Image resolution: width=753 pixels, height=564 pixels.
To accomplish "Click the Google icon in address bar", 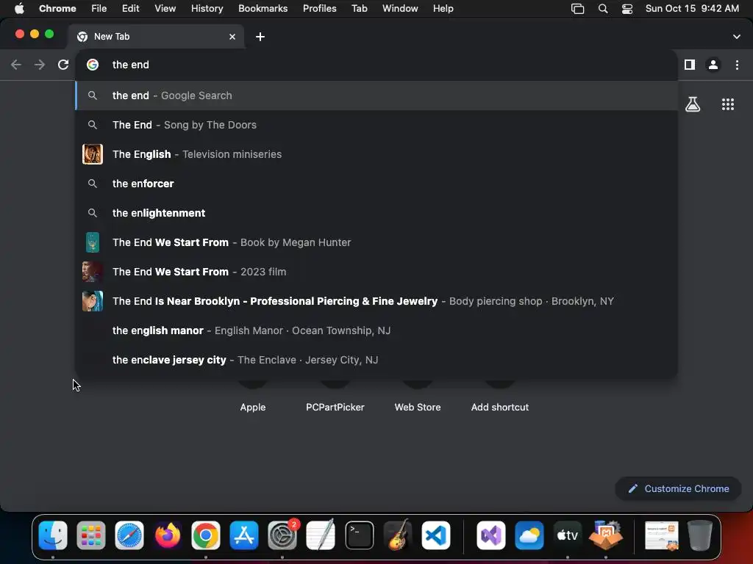I will [93, 65].
